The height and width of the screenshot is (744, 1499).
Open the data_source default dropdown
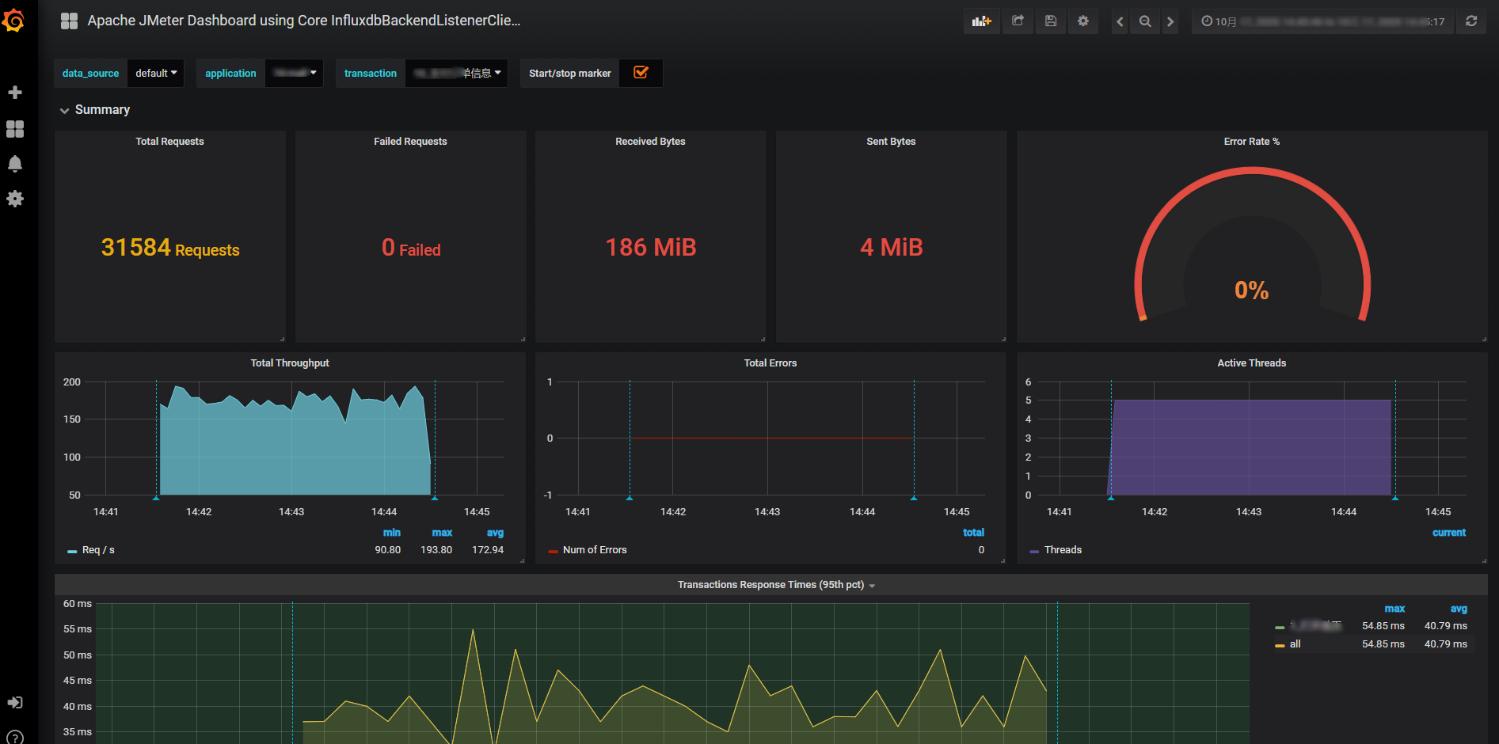coord(156,73)
